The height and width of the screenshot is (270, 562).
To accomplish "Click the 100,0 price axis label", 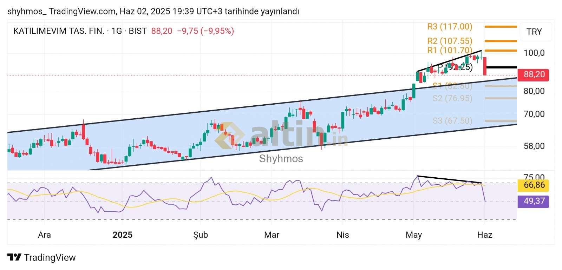I will [534, 53].
